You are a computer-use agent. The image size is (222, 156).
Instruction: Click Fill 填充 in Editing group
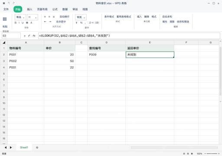click(x=165, y=22)
